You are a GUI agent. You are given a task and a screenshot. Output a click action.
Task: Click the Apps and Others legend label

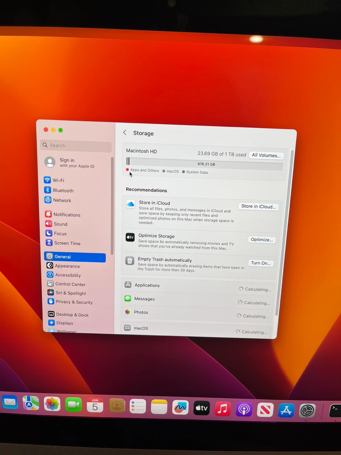145,170
